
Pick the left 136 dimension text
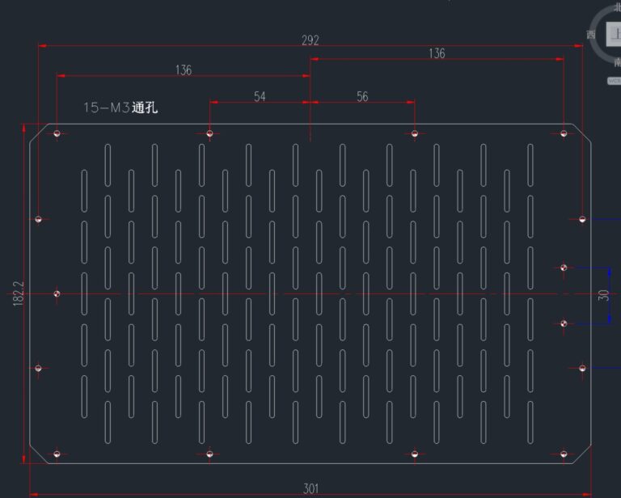[184, 70]
